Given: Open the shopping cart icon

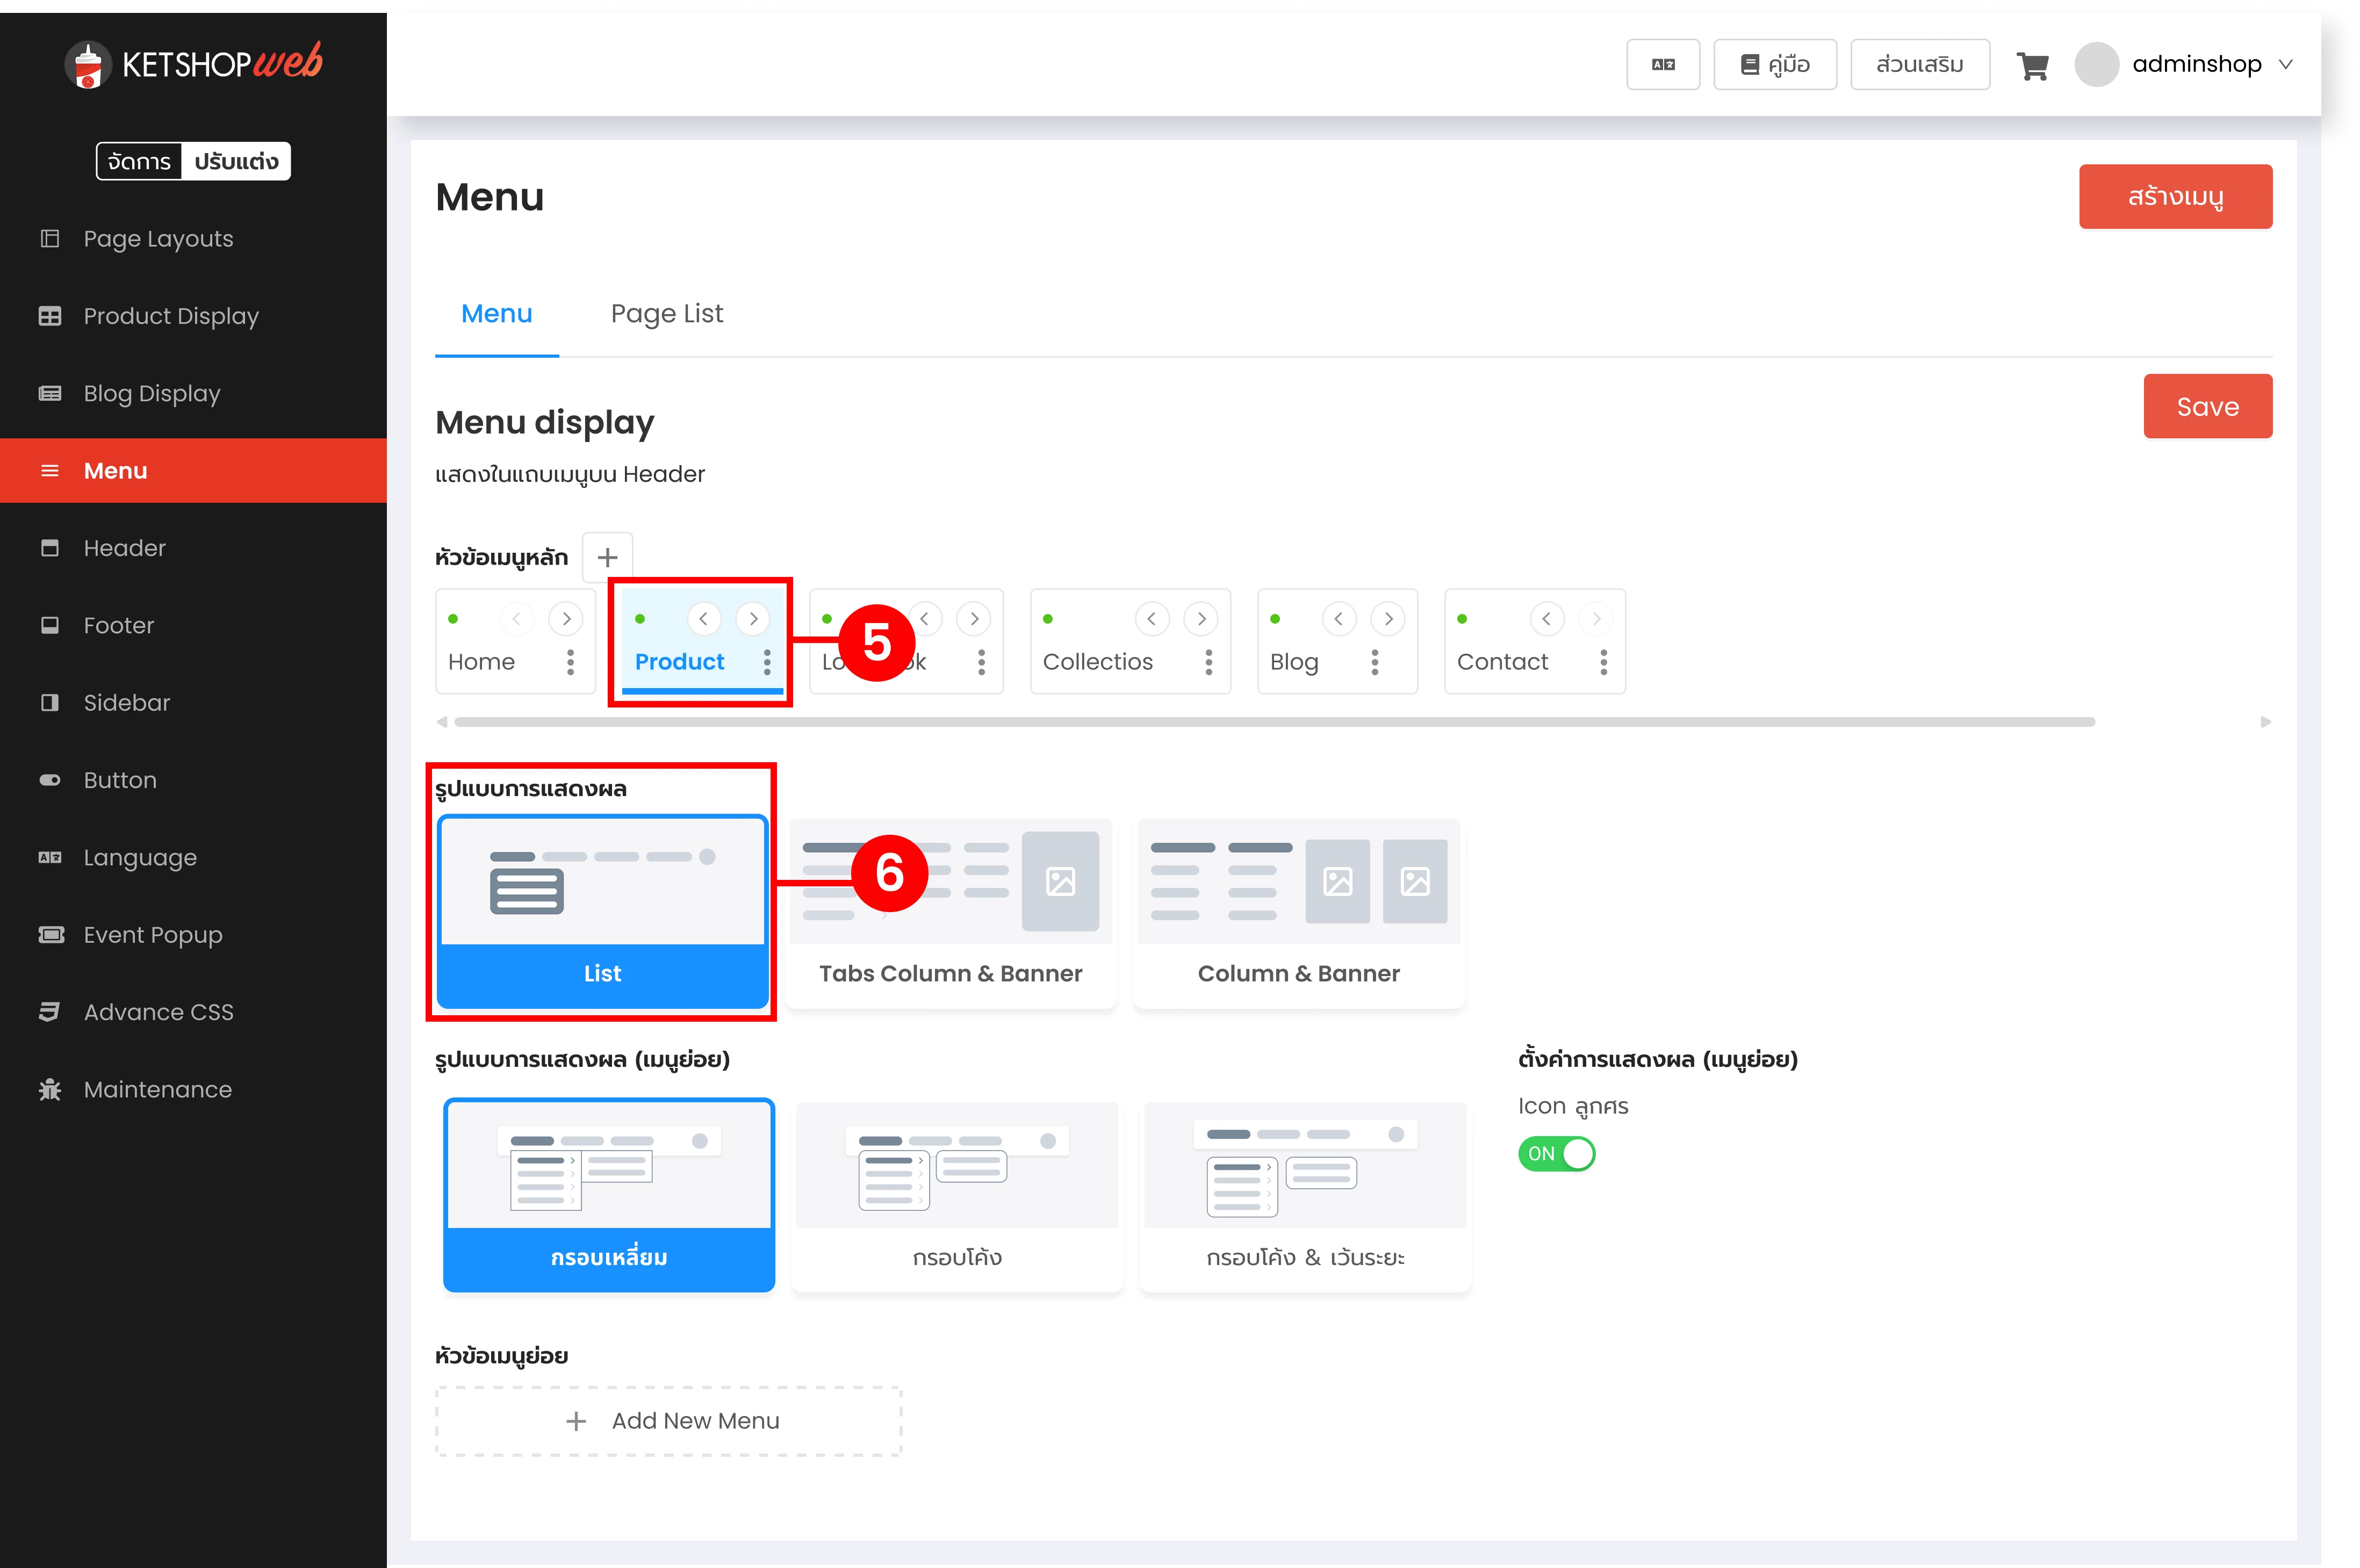Looking at the screenshot, I should coord(2032,66).
